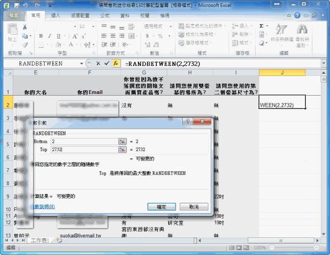Screen dimensions: 330x255
Task: Click the Increase Decimal icon
Action: tap(147, 45)
